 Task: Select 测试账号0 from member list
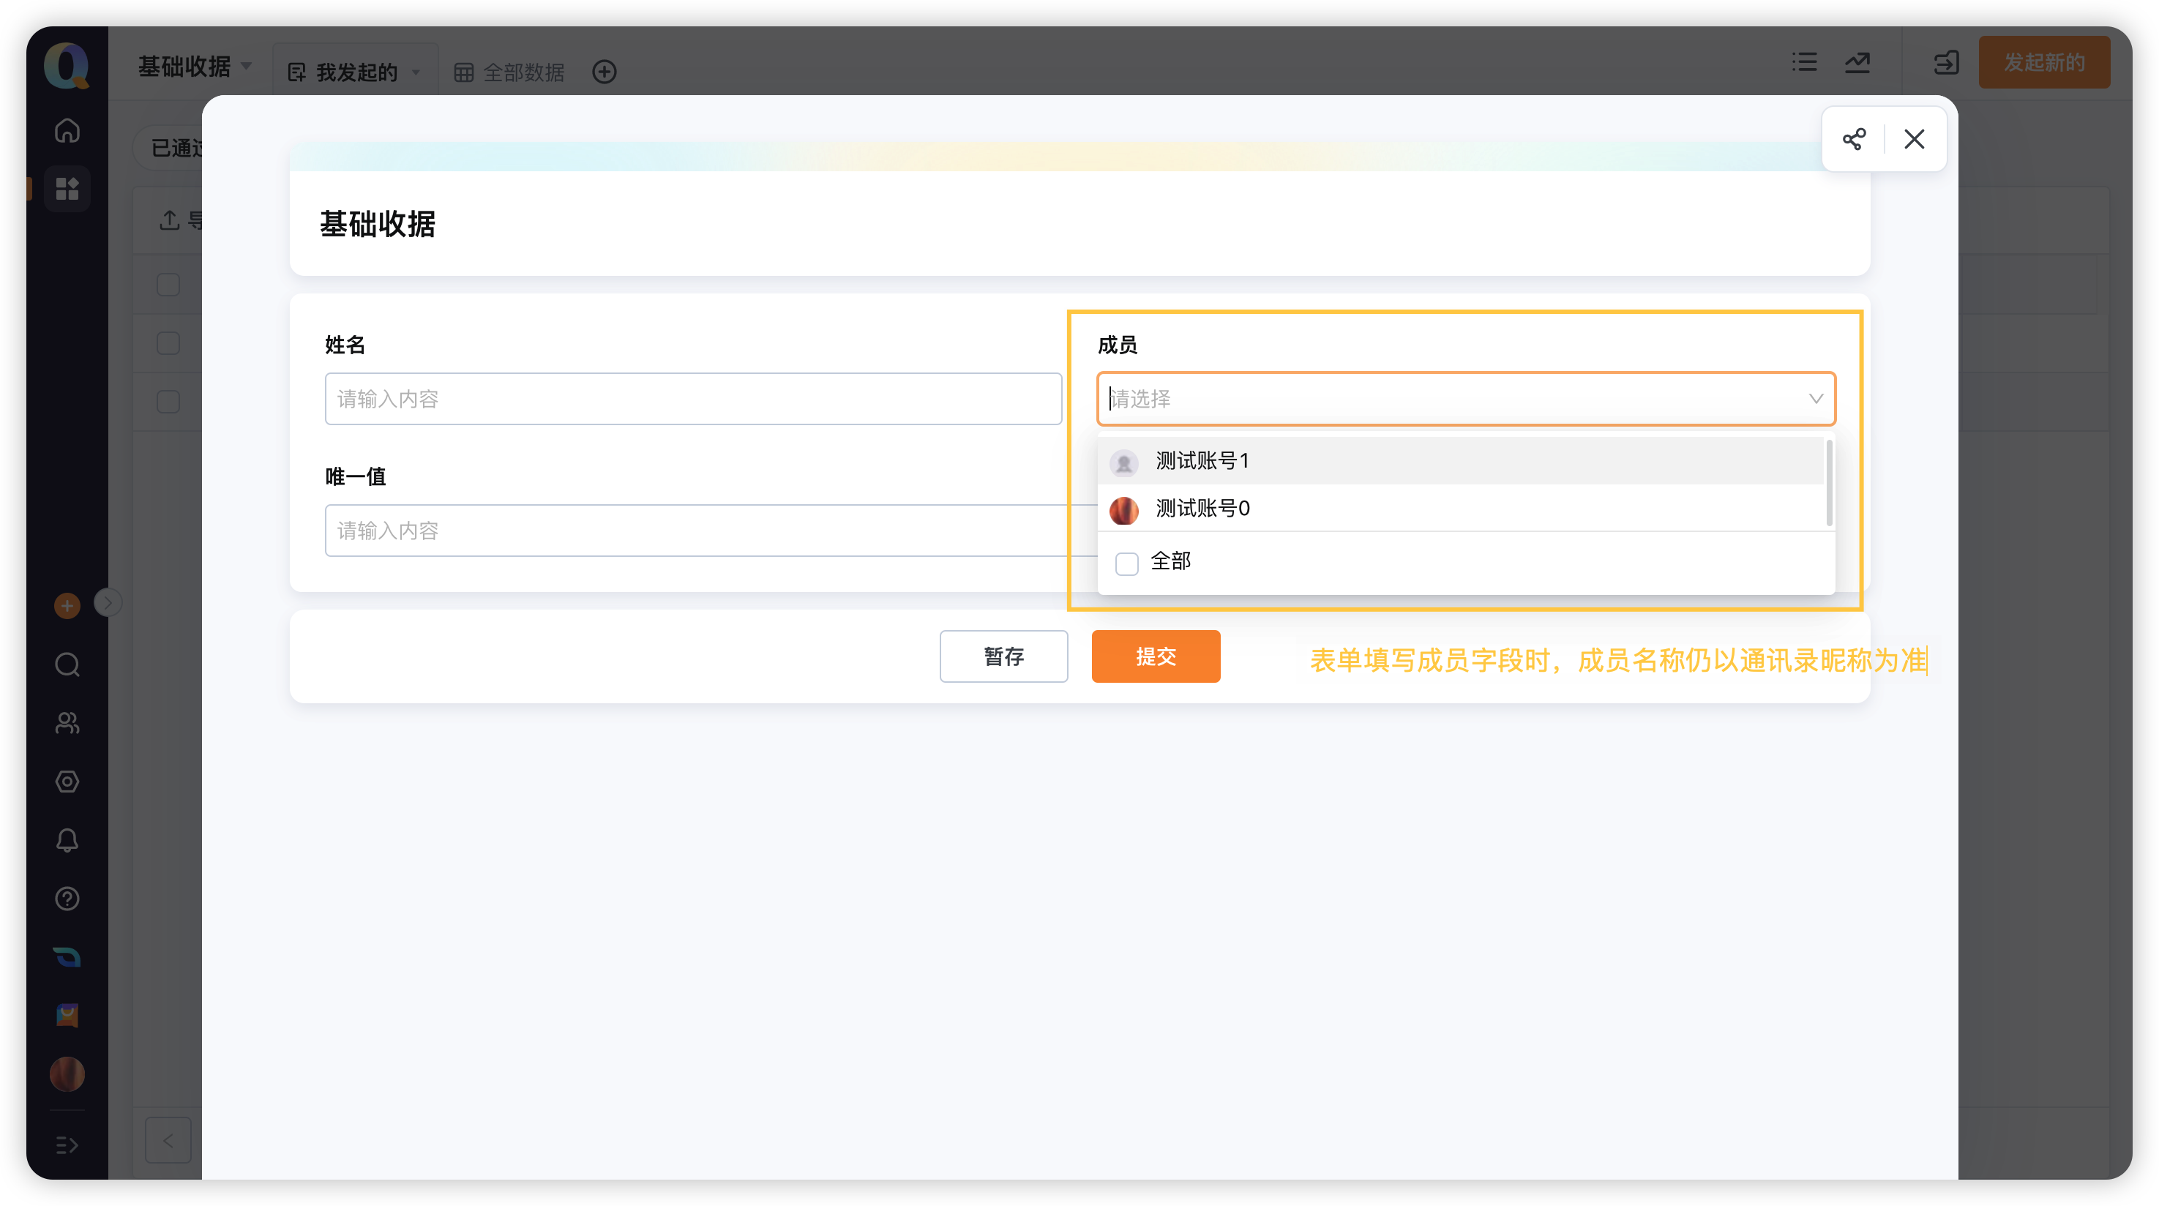1460,509
